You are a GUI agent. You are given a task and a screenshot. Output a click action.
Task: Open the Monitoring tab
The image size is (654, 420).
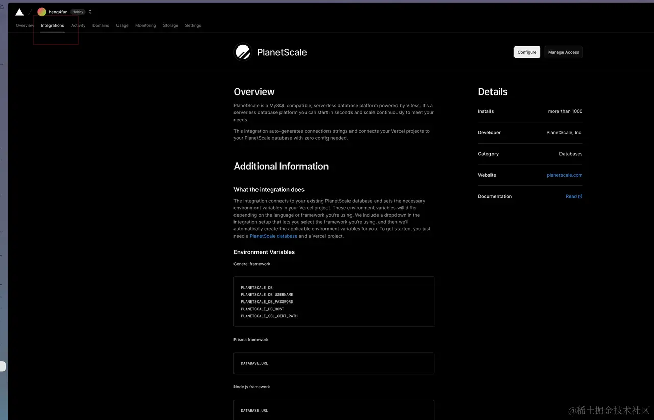(x=146, y=25)
